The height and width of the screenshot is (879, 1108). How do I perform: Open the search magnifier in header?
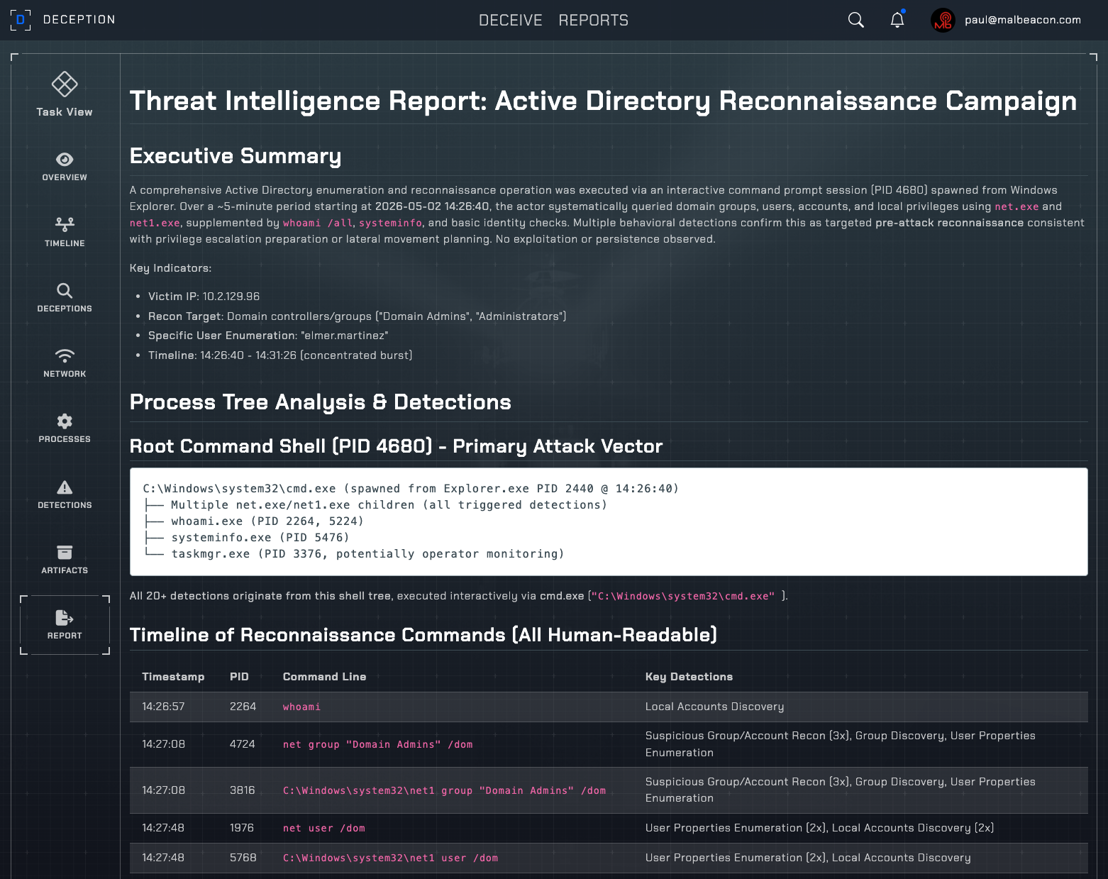click(x=856, y=20)
